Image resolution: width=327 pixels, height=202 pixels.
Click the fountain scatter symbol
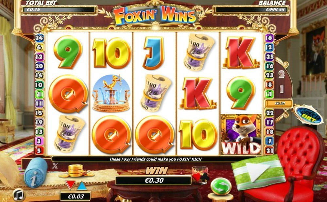click(111, 94)
